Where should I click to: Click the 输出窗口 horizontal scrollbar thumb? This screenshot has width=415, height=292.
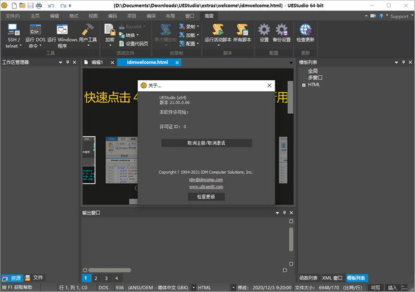point(109,270)
